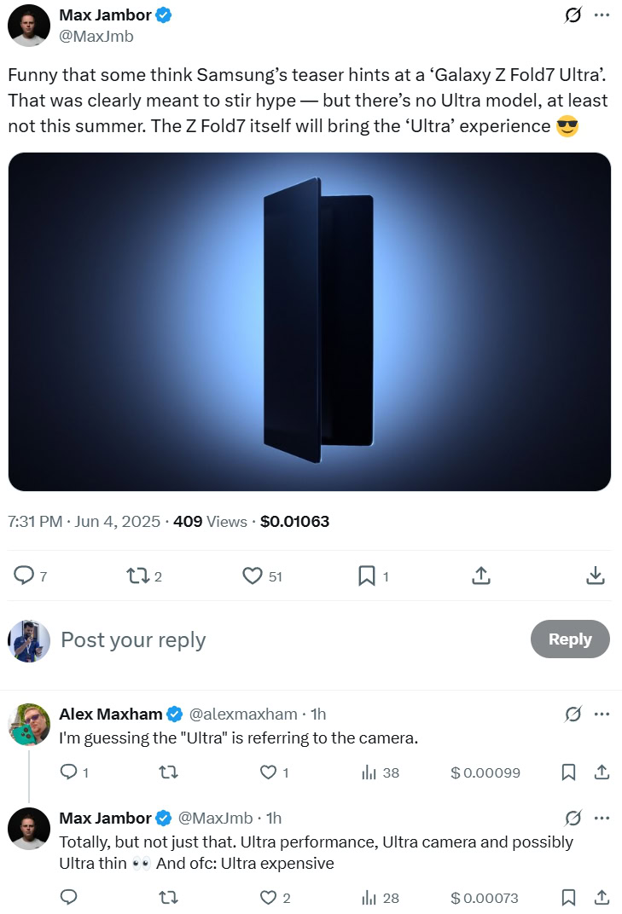Click the Grok icon on the main tweet
This screenshot has height=914, width=622.
573,15
